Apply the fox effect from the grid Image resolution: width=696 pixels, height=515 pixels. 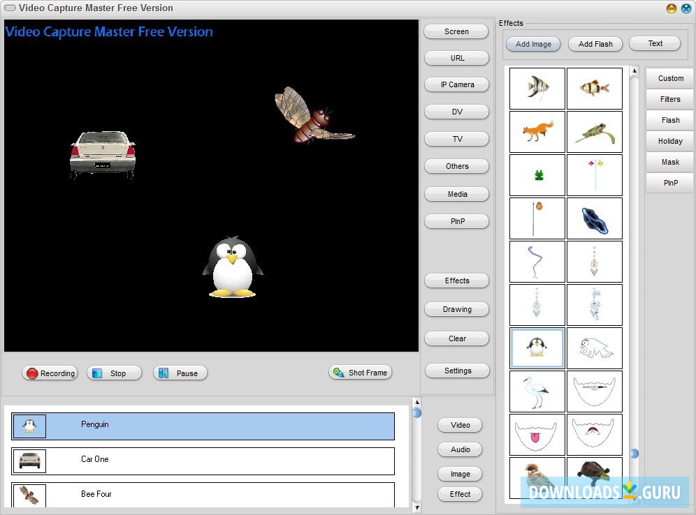coord(537,131)
